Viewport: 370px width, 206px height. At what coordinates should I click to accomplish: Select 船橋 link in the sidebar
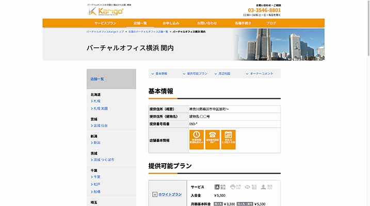point(96,192)
